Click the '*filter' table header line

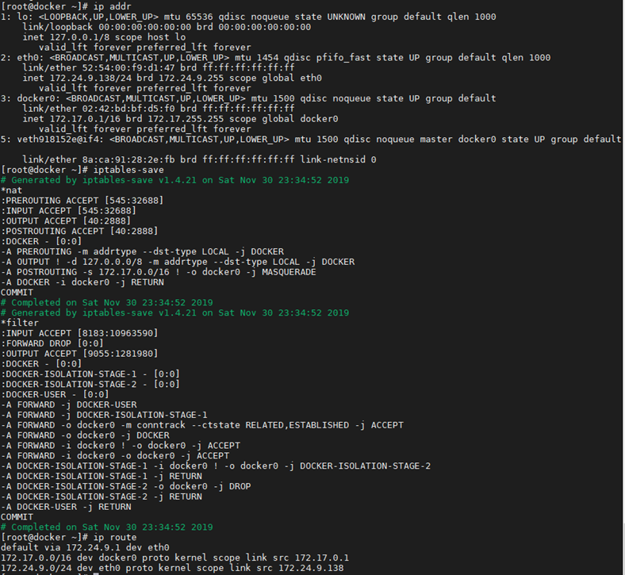point(20,323)
